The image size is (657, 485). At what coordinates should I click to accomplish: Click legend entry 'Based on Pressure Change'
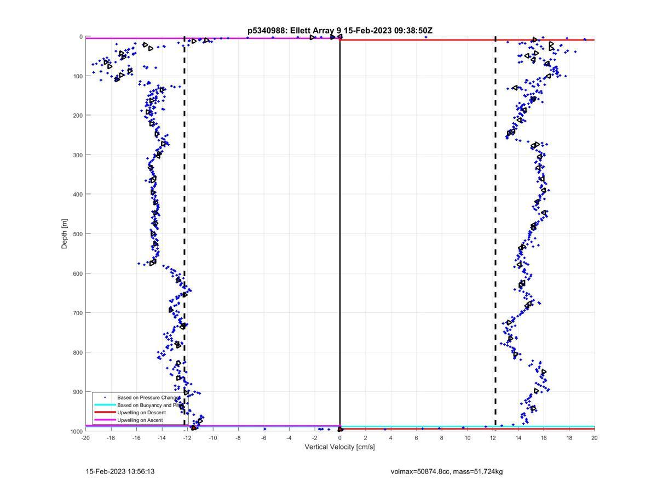(148, 397)
